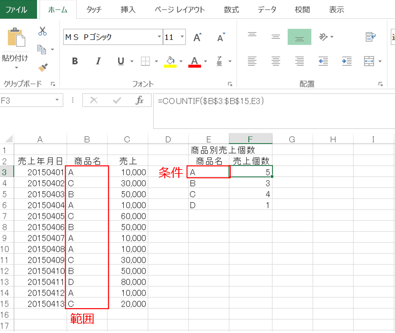
Task: Toggle Bold formatting
Action: [75, 61]
